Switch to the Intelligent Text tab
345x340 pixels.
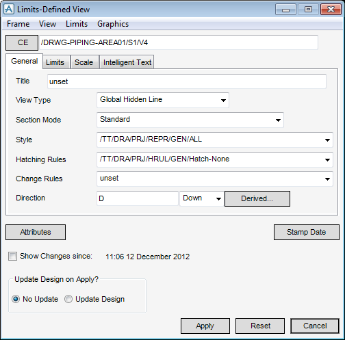pyautogui.click(x=127, y=62)
